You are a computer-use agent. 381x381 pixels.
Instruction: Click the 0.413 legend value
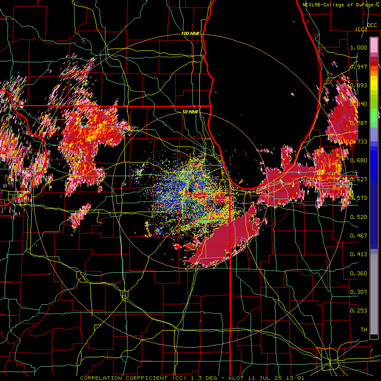(359, 254)
